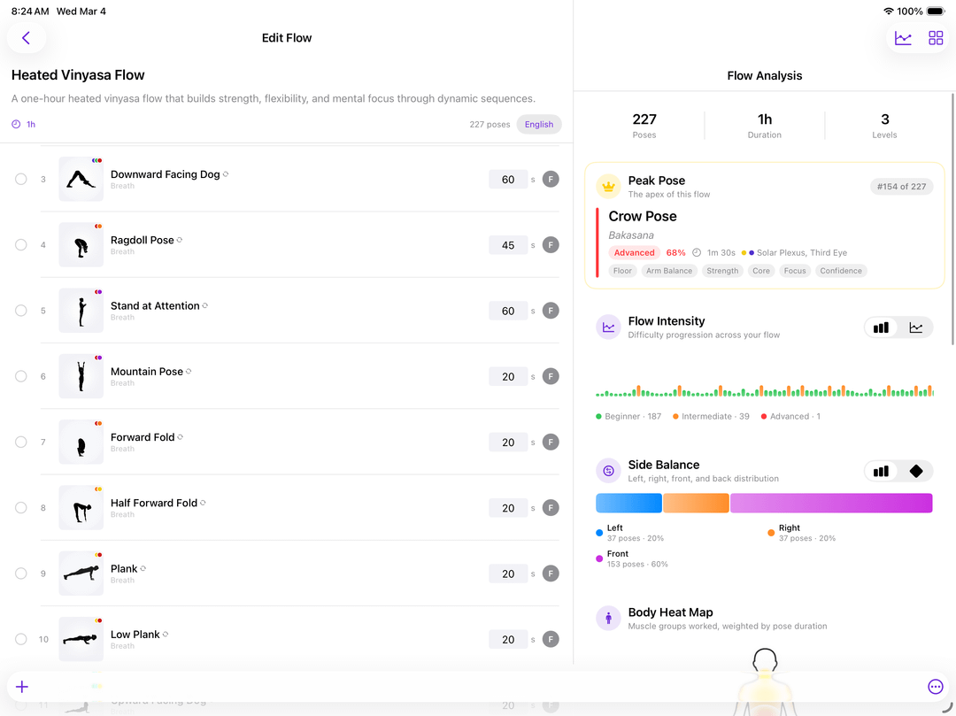Switch Side Balance to diamond view

(x=915, y=471)
